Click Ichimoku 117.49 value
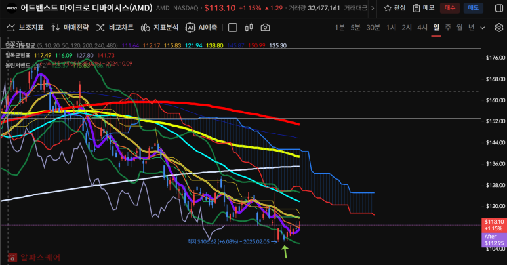Screen dimensions: 507x265 [43, 55]
